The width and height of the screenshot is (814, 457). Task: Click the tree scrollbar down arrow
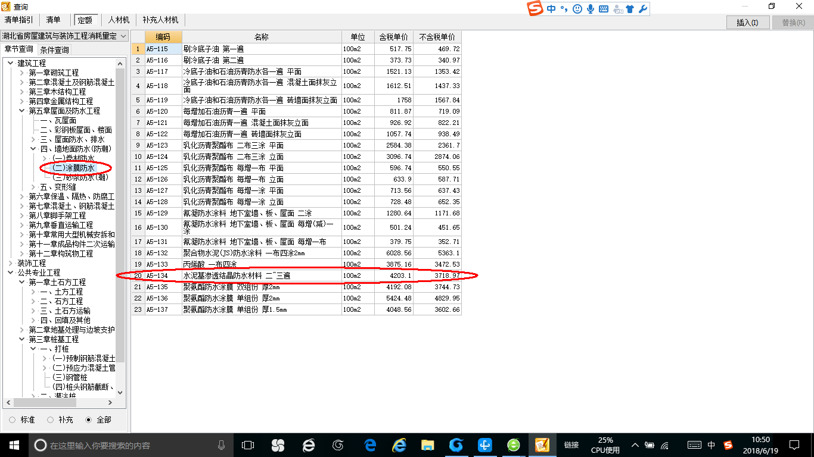pos(120,392)
